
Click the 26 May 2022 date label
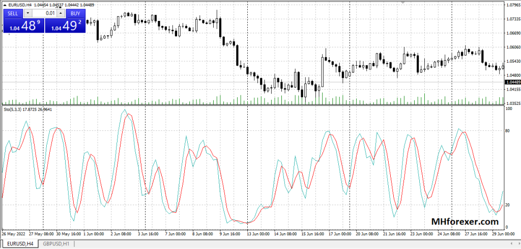(x=14, y=234)
